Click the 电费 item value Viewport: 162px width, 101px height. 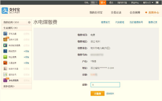tap(93, 35)
